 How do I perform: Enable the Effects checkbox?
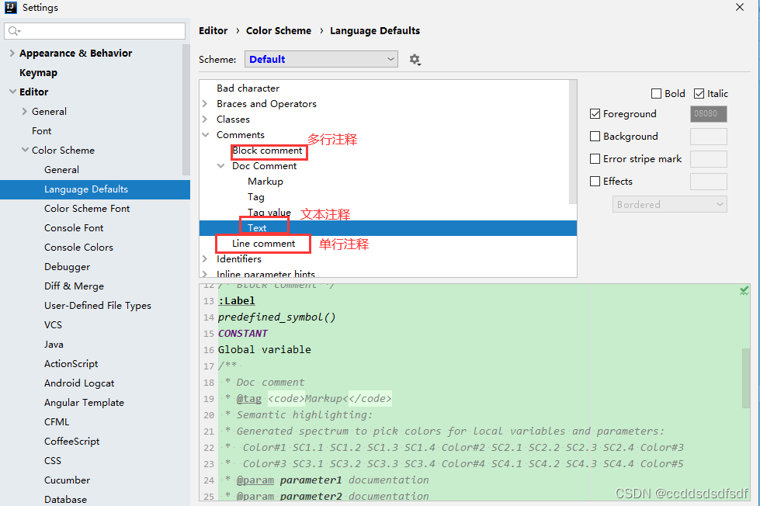point(595,181)
